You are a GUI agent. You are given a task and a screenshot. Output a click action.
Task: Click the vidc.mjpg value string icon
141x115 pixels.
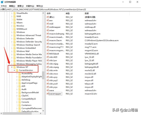pyautogui.click(x=48, y=64)
